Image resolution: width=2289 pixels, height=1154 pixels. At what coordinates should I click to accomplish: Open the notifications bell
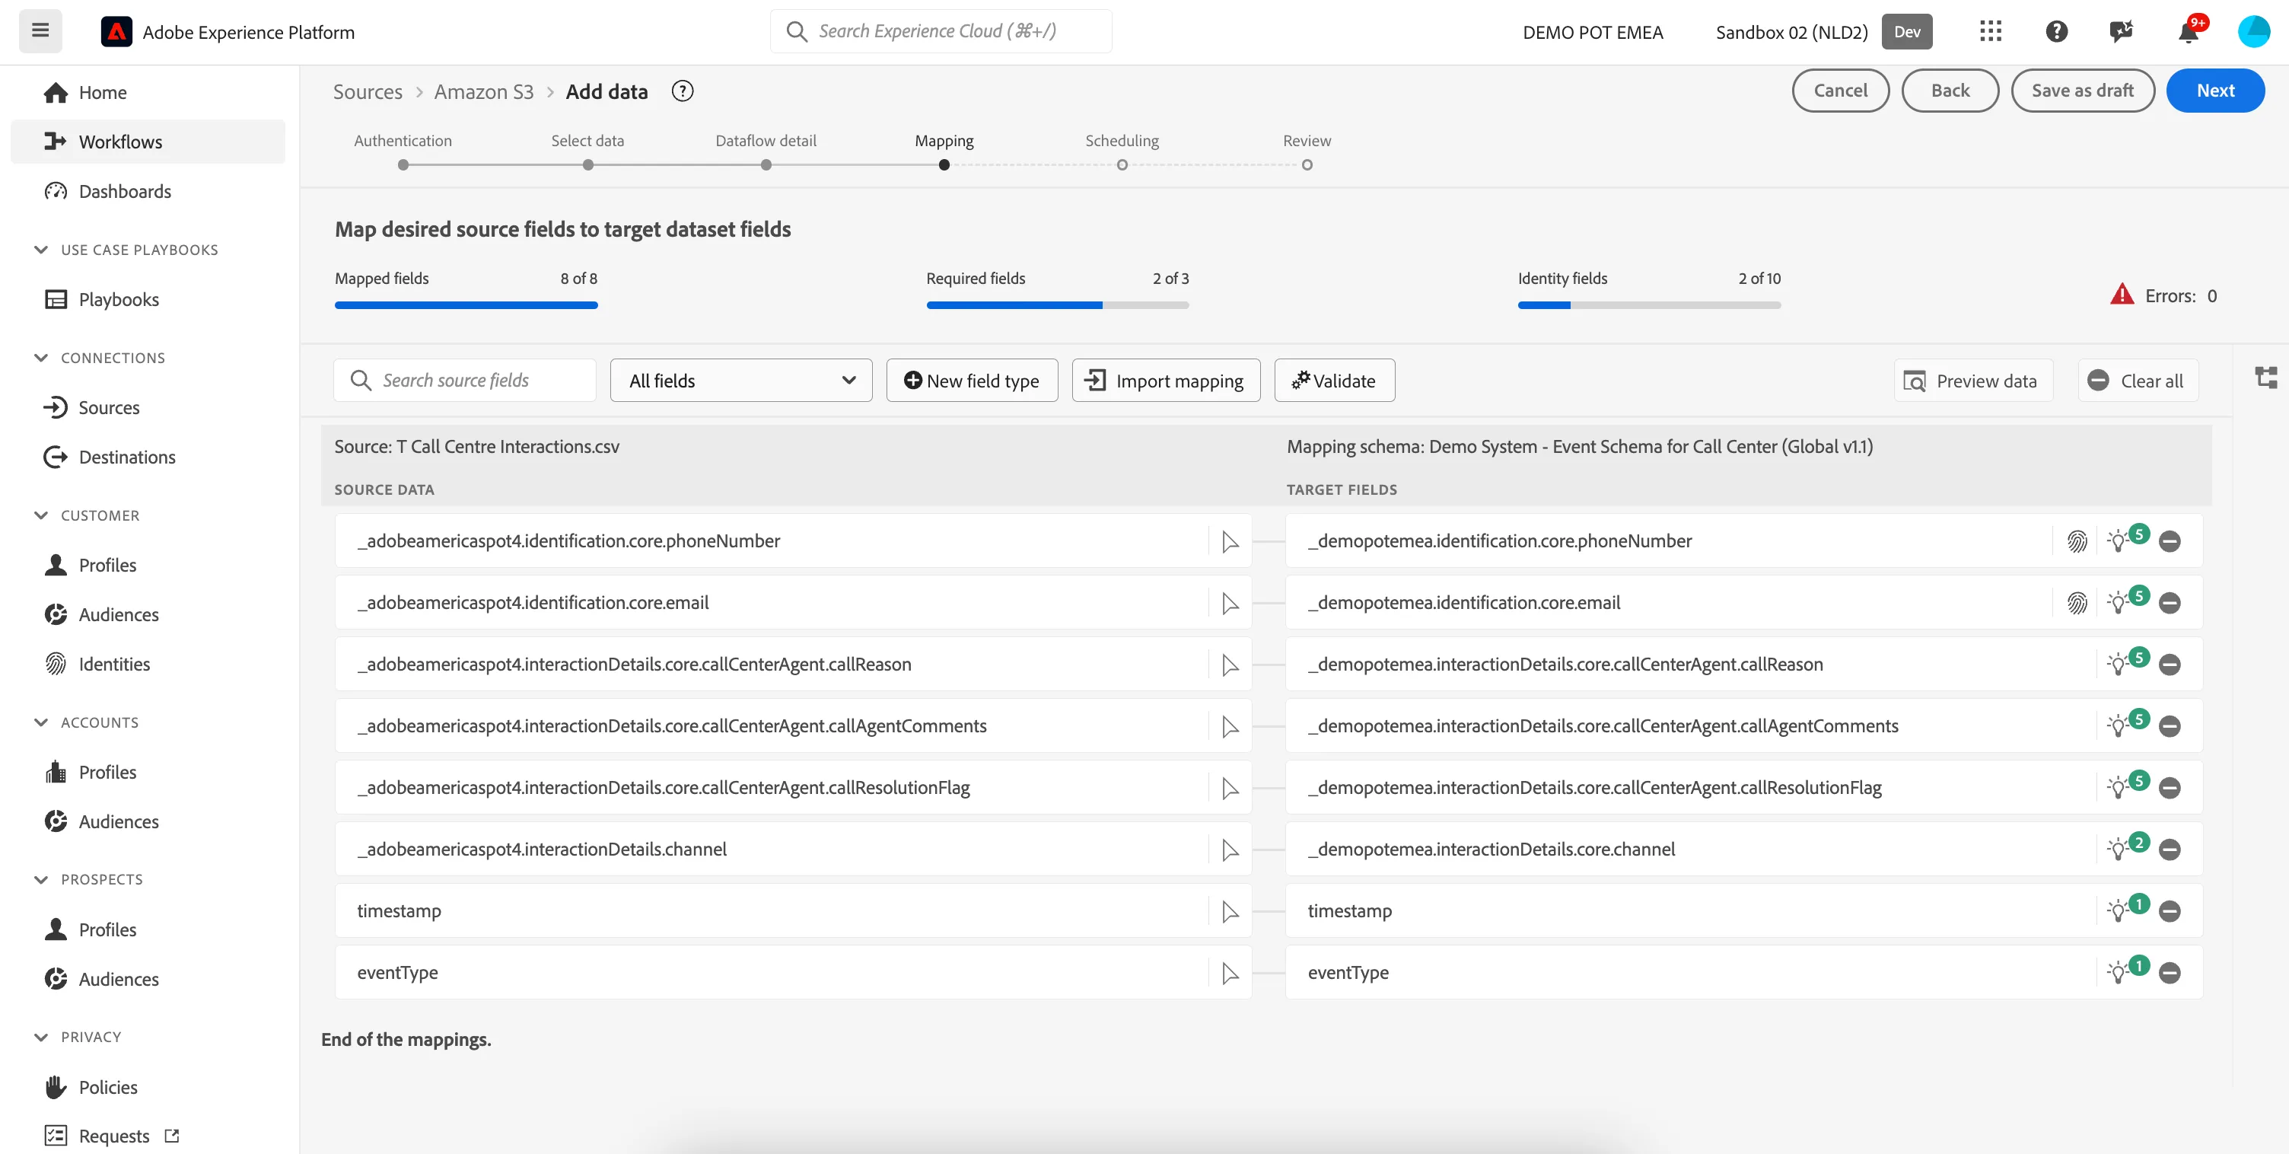coord(2188,32)
